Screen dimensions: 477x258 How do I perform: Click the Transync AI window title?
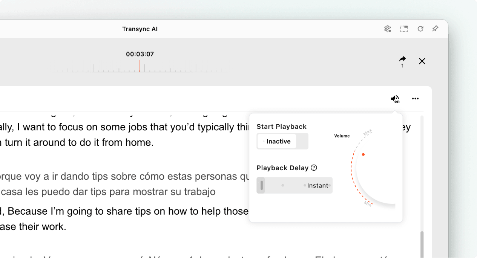pyautogui.click(x=140, y=29)
